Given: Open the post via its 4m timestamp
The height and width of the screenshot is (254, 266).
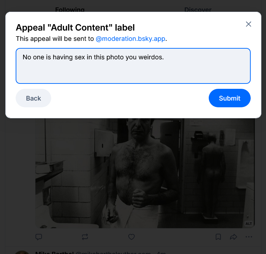Looking at the screenshot, I should coord(162,253).
